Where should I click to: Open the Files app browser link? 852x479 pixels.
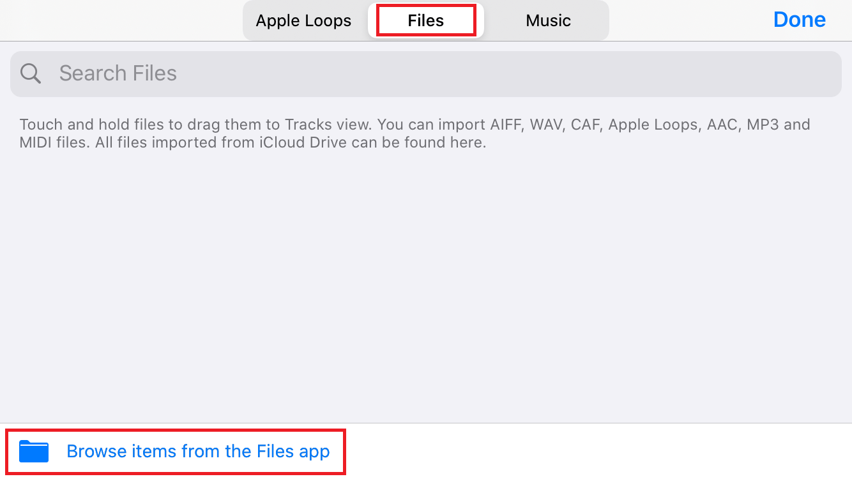[198, 451]
